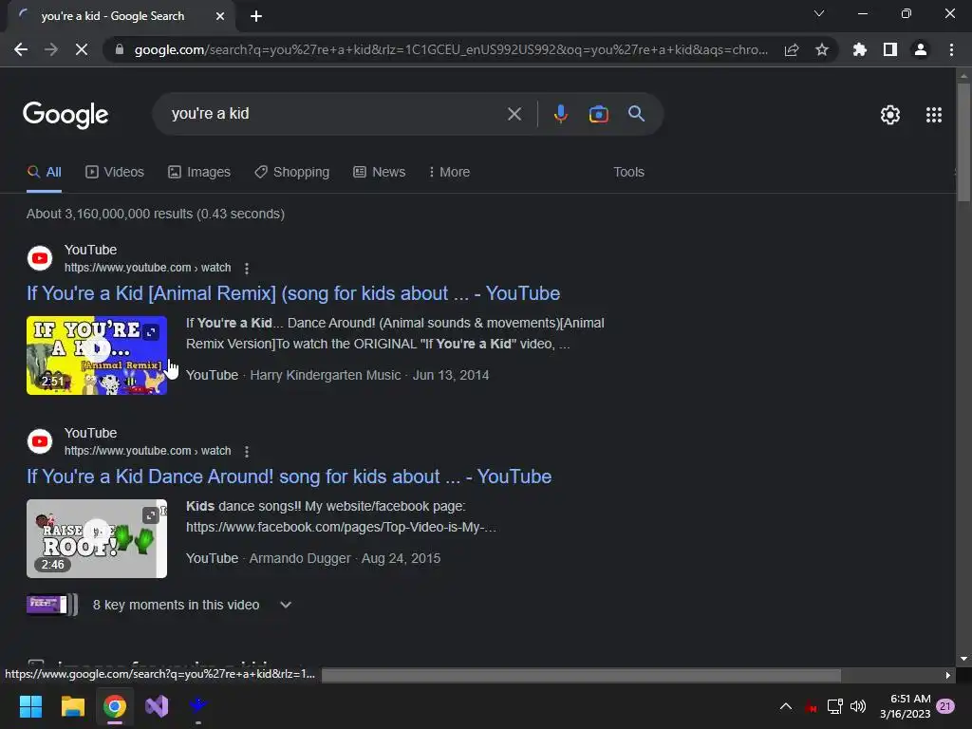Open Google quick settings gear
Image resolution: width=972 pixels, height=729 pixels.
pyautogui.click(x=890, y=115)
